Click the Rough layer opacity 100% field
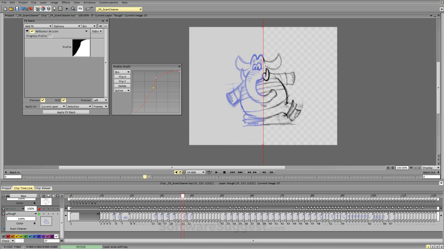Viewport: 444px width, 249px height. 21,219
